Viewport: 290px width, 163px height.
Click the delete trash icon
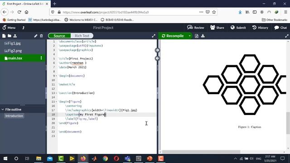click(x=41, y=36)
